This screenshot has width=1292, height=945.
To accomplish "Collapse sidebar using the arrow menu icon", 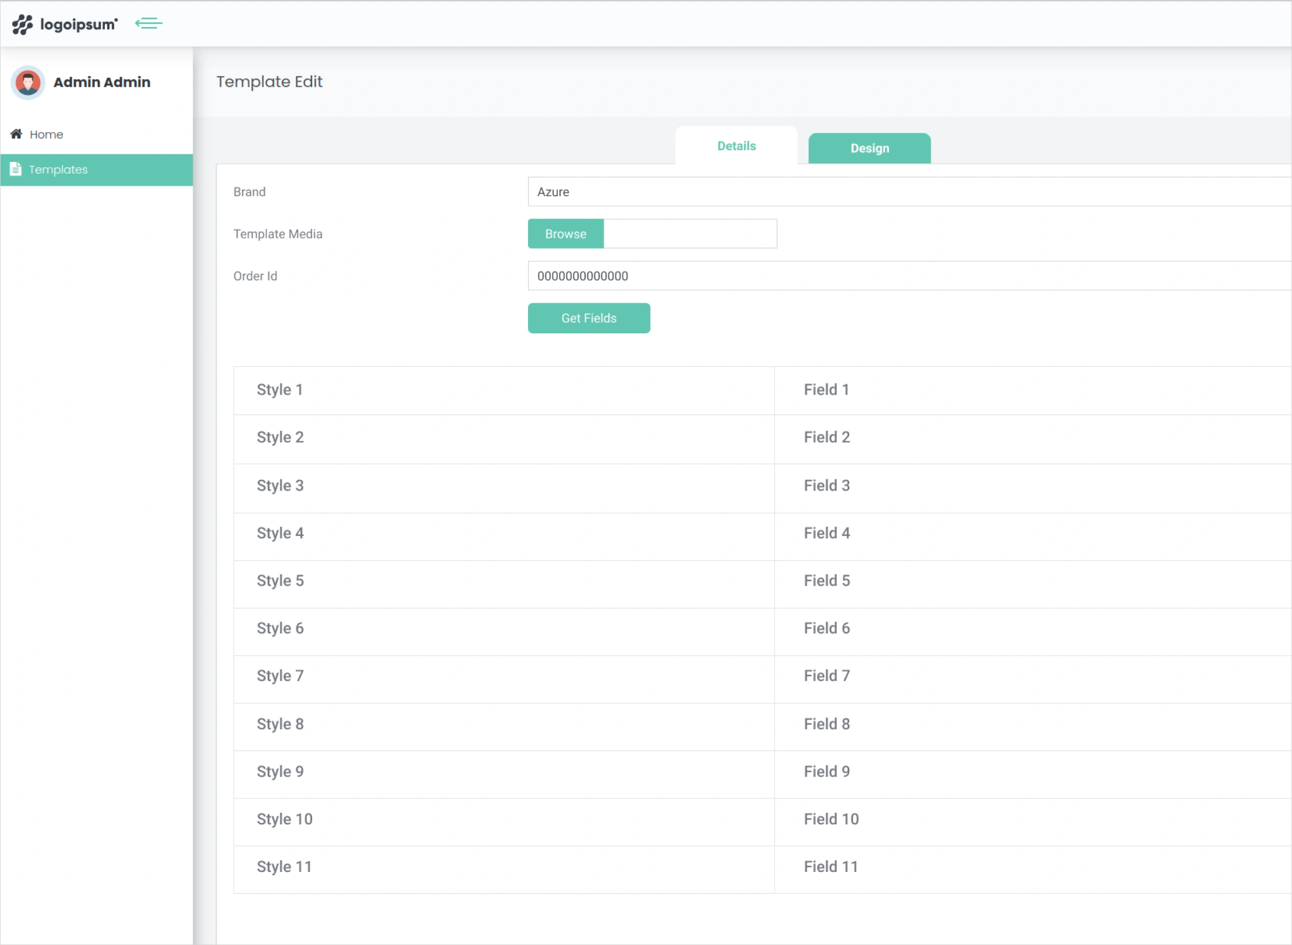I will [149, 23].
